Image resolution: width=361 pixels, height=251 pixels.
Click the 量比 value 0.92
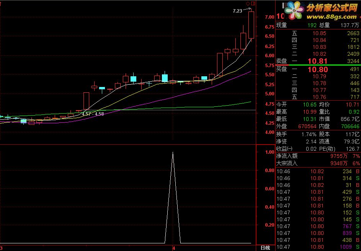click(x=354, y=112)
